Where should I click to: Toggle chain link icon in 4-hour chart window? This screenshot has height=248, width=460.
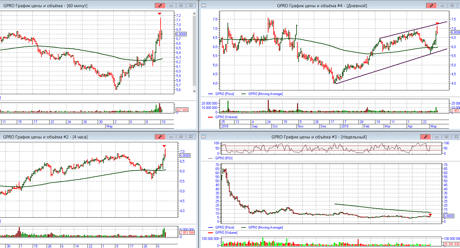click(x=160, y=137)
